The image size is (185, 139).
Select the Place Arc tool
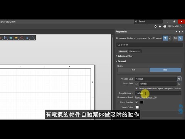[x=32, y=38]
